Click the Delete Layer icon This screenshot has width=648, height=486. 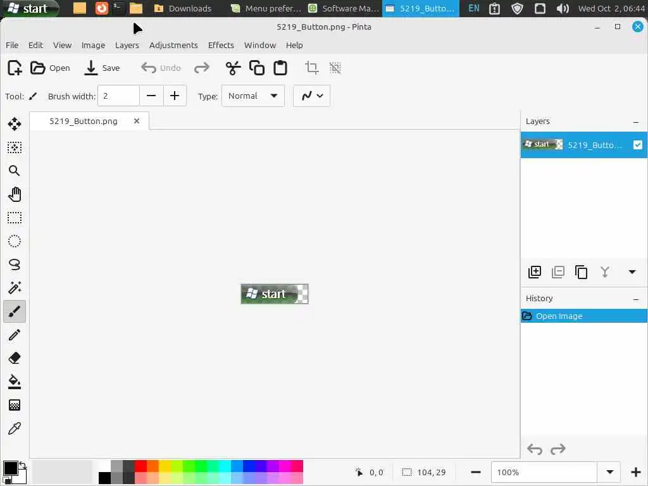click(558, 272)
